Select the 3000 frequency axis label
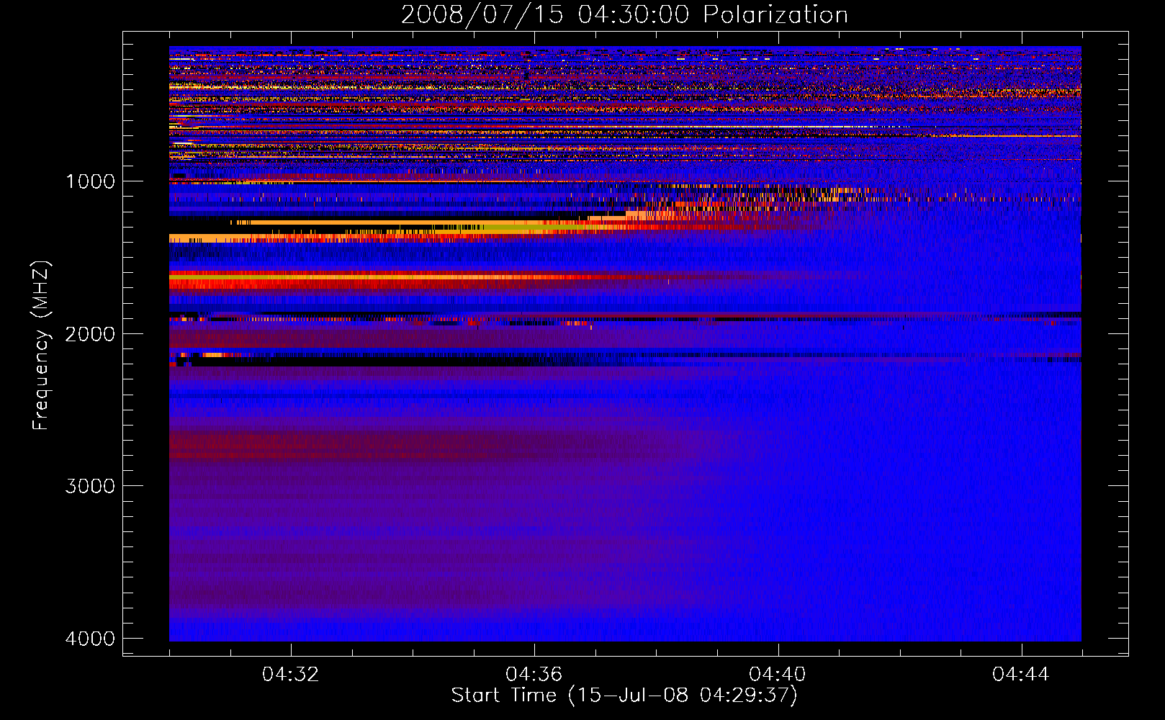The width and height of the screenshot is (1165, 720). tap(90, 486)
